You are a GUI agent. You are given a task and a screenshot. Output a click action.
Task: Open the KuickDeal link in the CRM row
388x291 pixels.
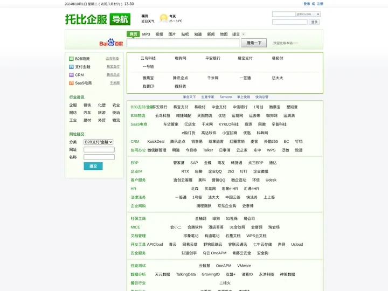[156, 142]
